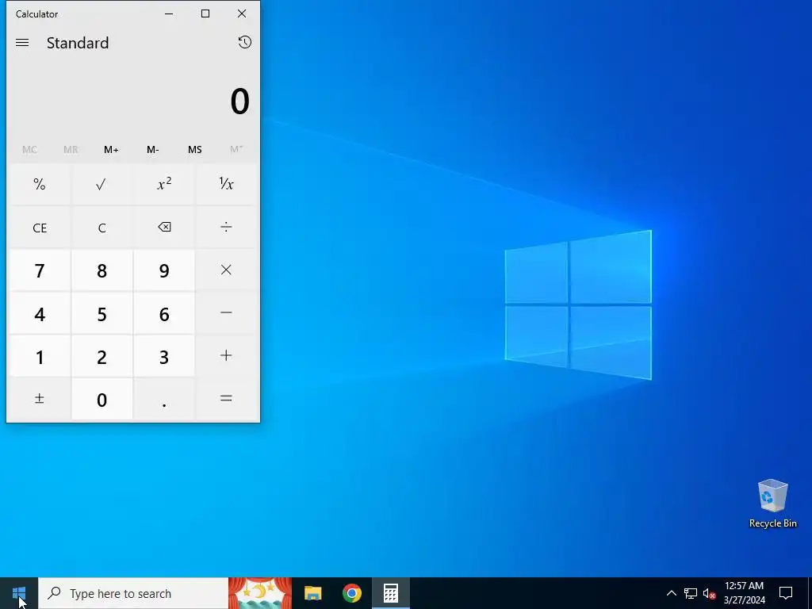Open the clock showing 12:57 AM
The width and height of the screenshot is (812, 609).
point(744,593)
